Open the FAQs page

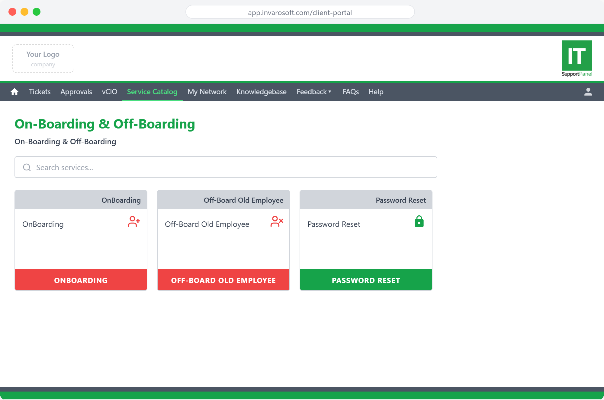point(351,92)
